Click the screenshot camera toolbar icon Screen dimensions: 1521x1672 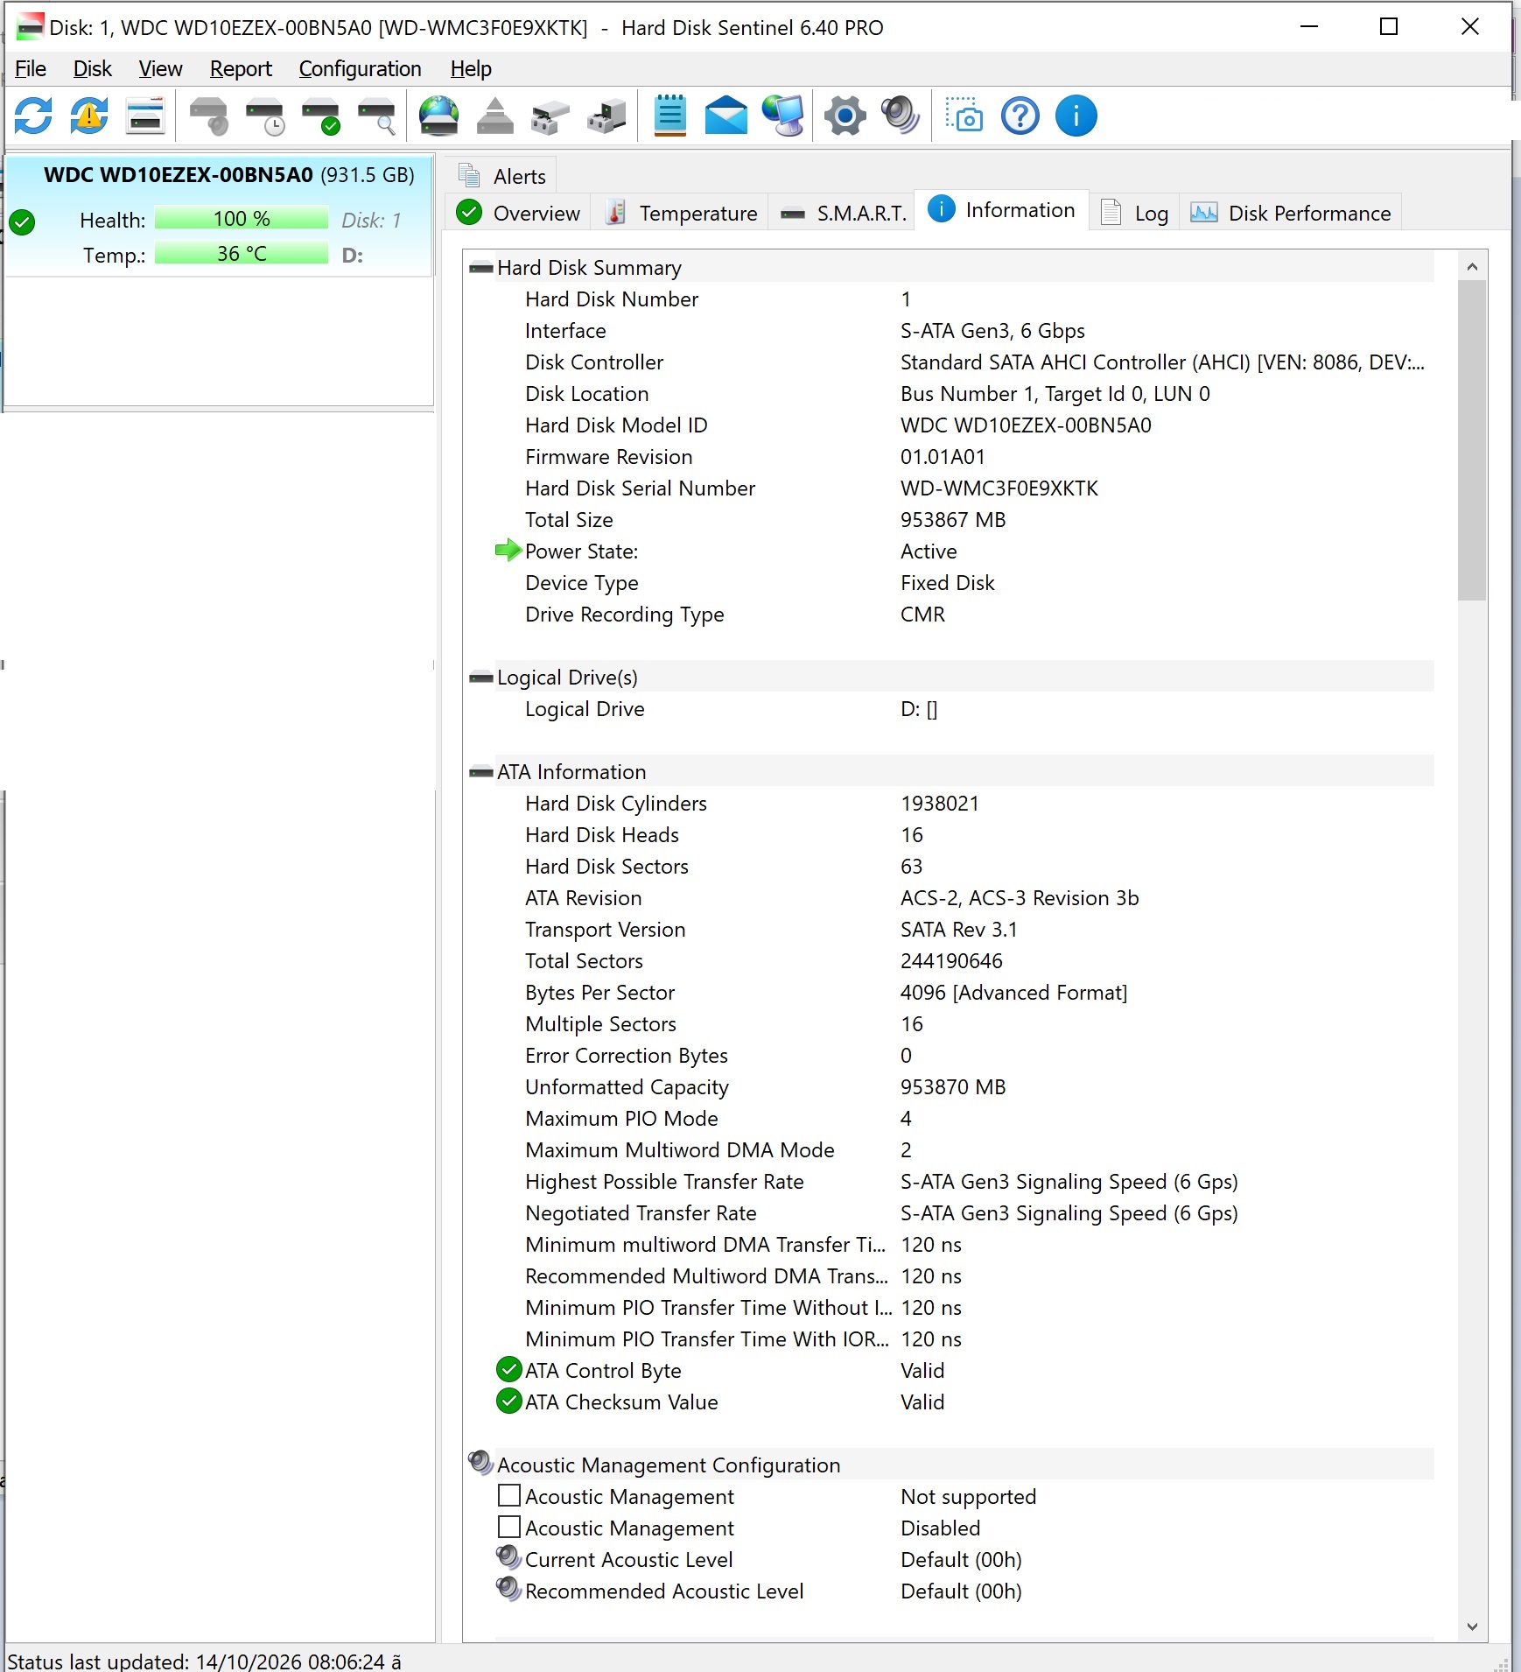[964, 116]
